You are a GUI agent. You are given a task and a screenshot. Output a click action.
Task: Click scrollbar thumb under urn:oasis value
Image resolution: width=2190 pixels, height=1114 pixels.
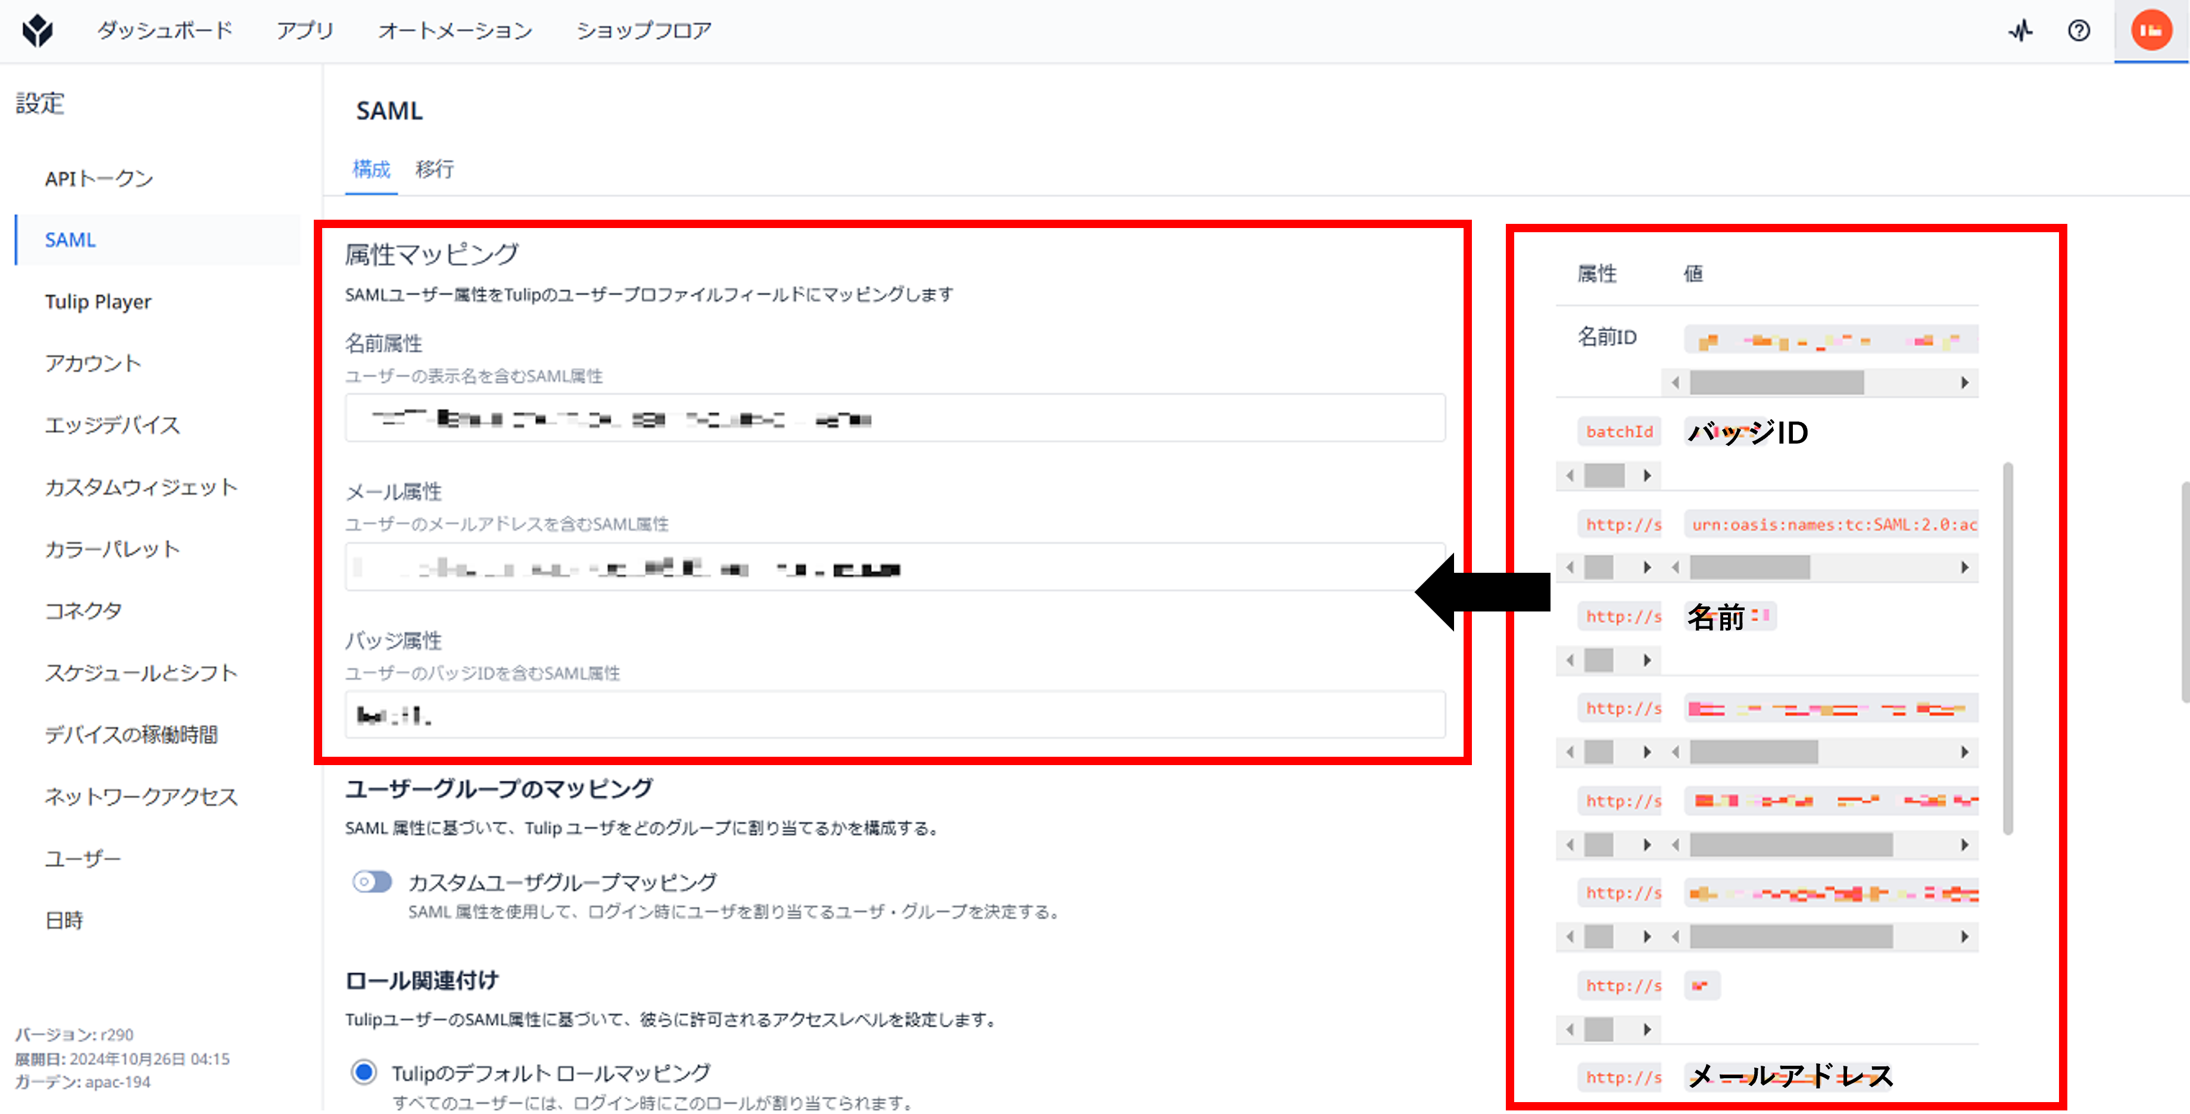tap(1749, 567)
